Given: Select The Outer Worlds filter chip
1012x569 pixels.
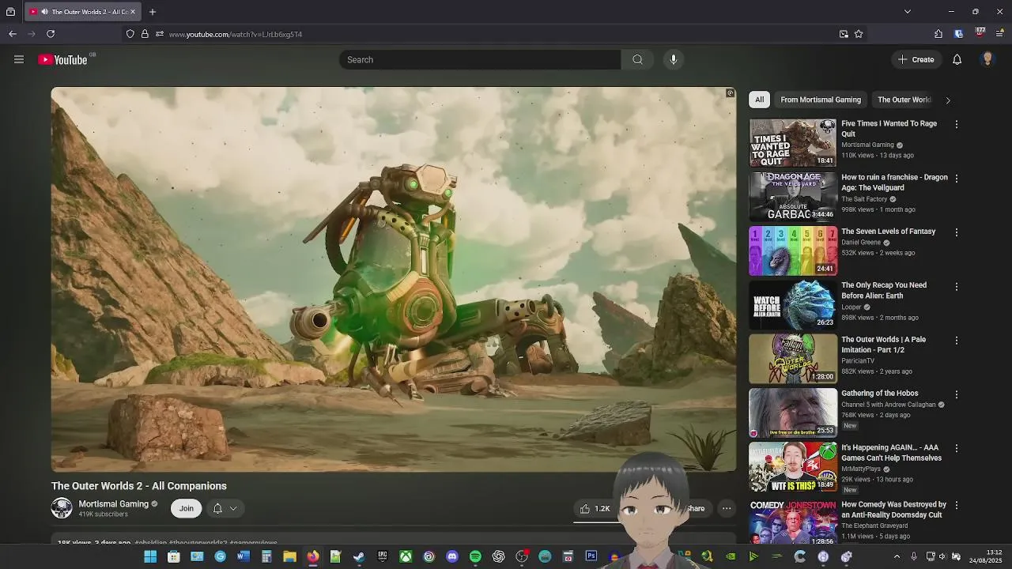Looking at the screenshot, I should click(x=904, y=100).
